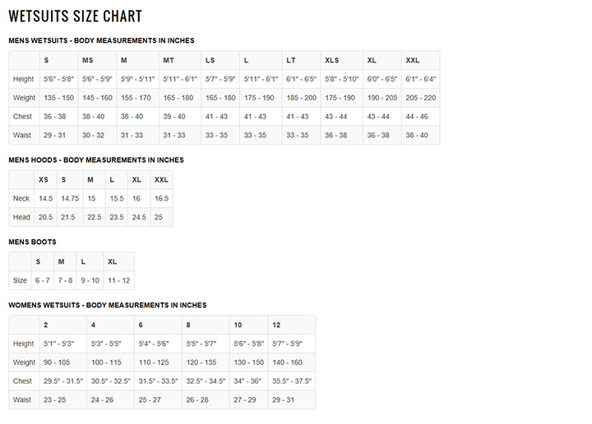
Task: Select the Chest row label in mens wetsuits
Action: (x=22, y=117)
